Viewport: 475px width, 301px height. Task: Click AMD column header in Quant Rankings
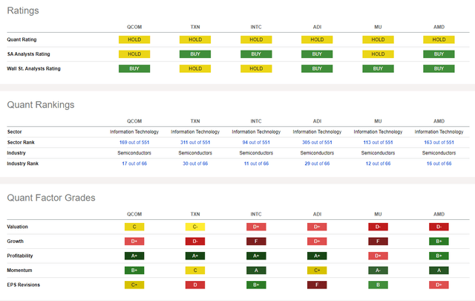pos(439,121)
